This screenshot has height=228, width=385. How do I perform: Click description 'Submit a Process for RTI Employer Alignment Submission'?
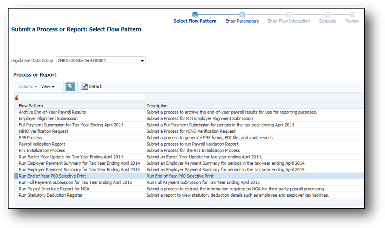(200, 119)
